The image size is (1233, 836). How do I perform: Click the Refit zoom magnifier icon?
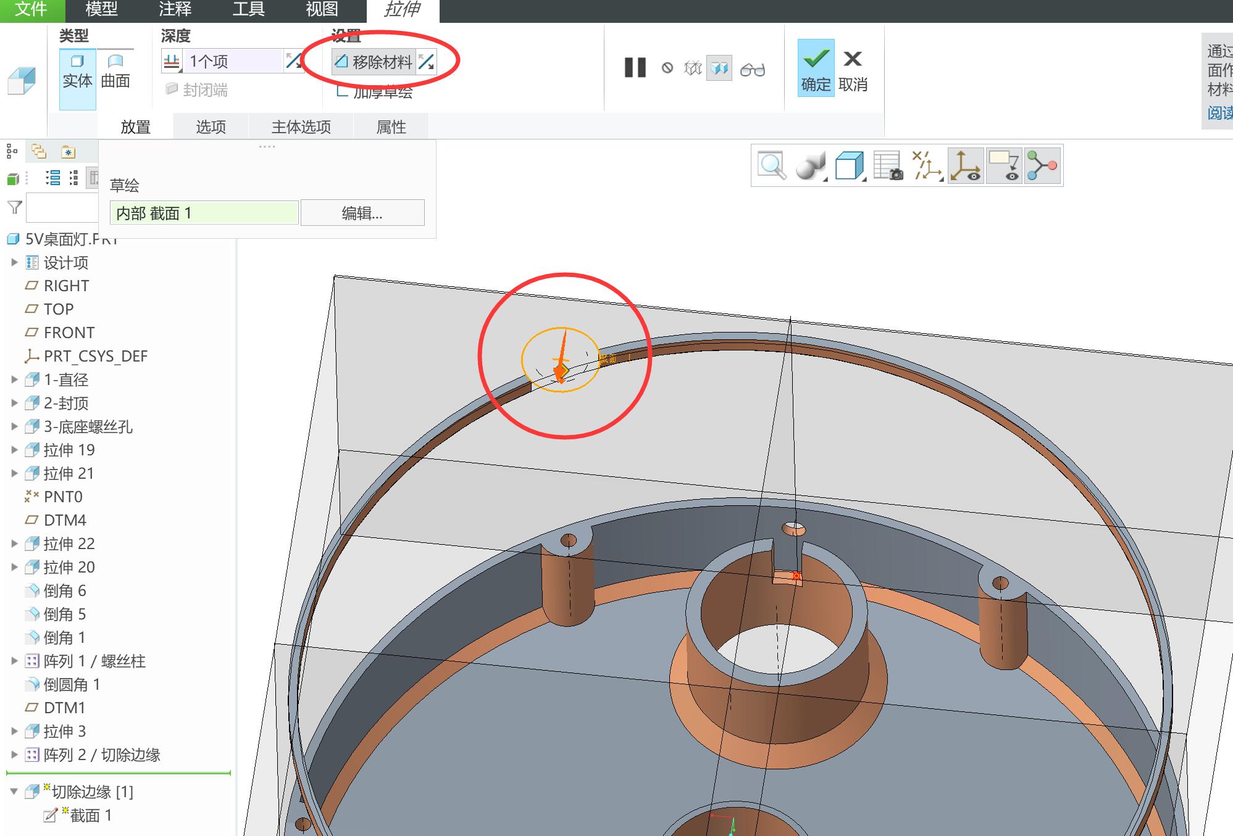tap(772, 165)
